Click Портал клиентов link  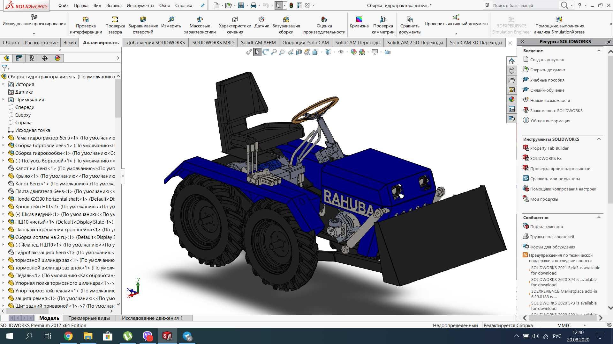click(546, 226)
